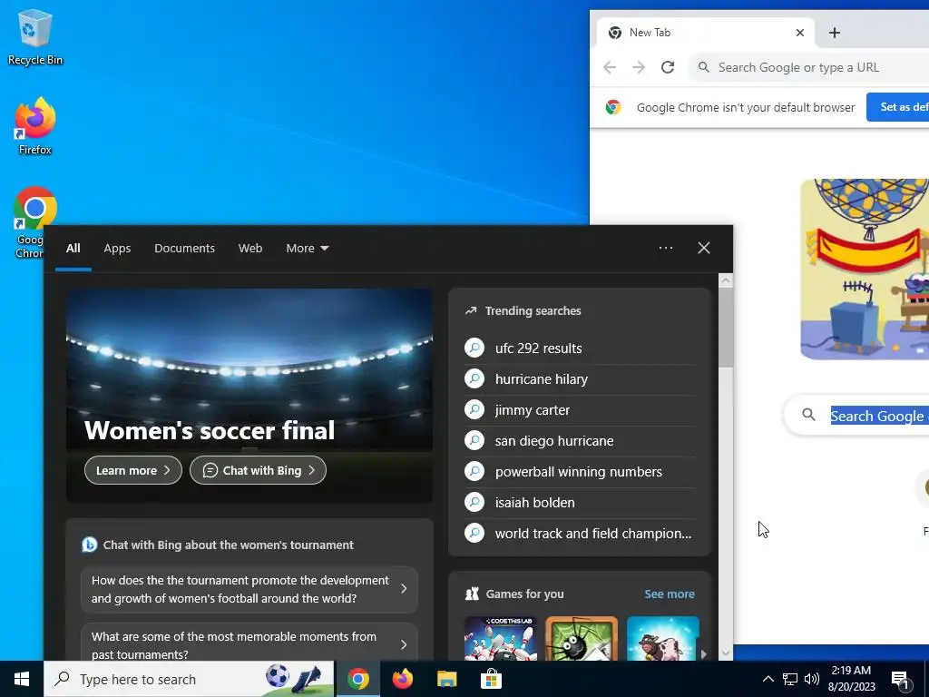Open the bowling game thumbnail
The height and width of the screenshot is (697, 929).
pos(501,639)
